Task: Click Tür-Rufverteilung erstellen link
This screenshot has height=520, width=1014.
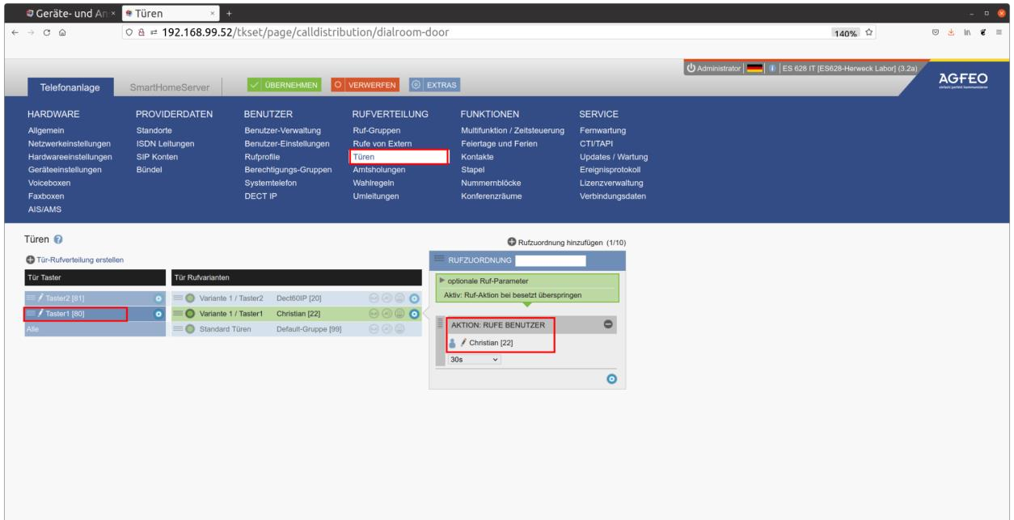Action: [x=75, y=259]
